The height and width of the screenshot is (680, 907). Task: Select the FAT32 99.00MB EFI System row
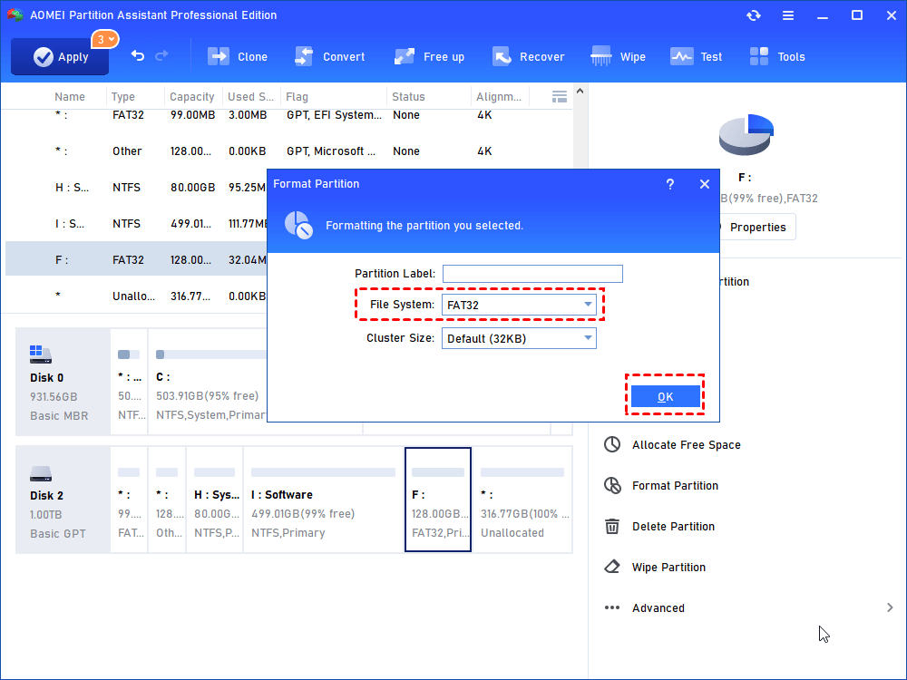289,115
